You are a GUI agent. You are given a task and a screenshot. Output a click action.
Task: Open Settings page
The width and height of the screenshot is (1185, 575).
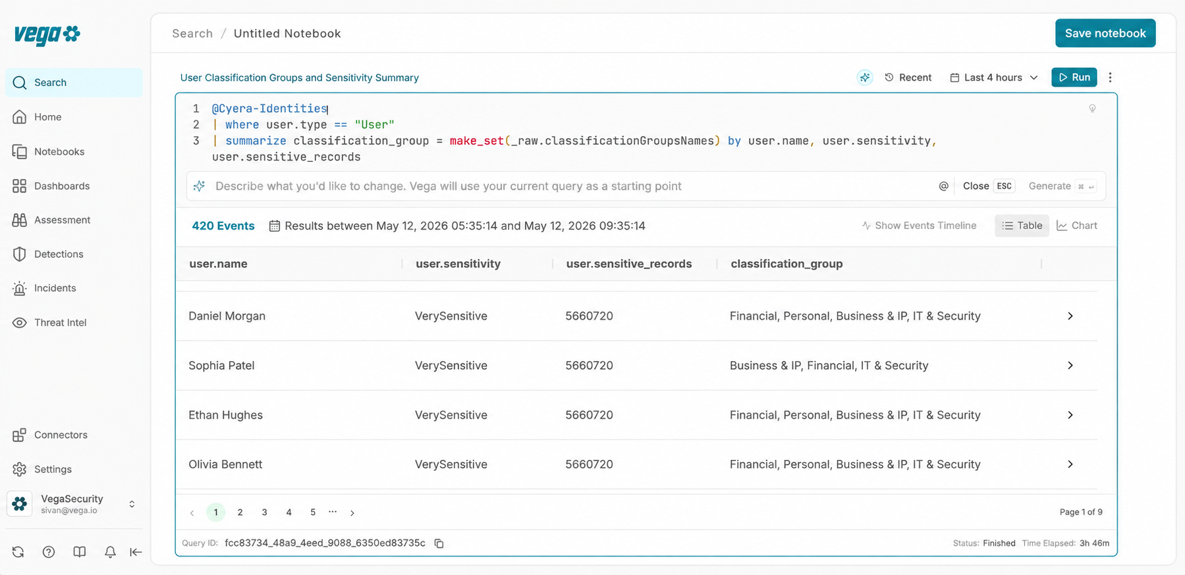pyautogui.click(x=74, y=469)
